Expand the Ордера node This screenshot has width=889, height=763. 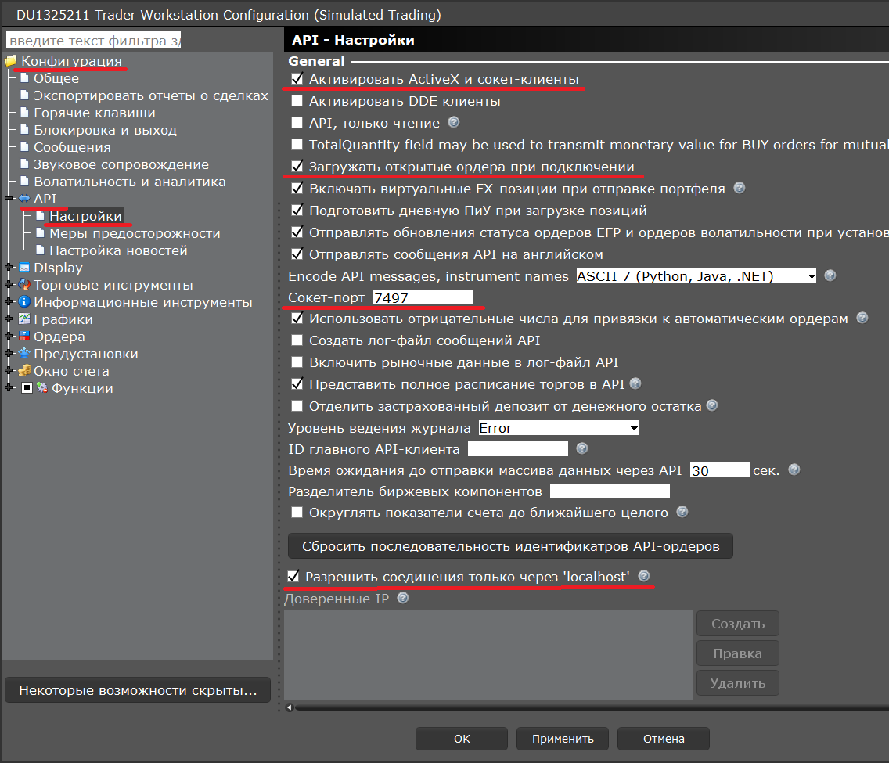click(x=9, y=337)
